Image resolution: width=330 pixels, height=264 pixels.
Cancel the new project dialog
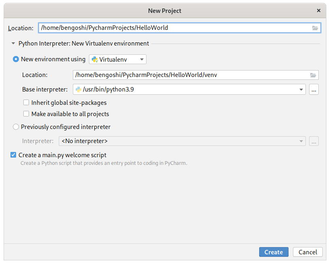pos(307,252)
